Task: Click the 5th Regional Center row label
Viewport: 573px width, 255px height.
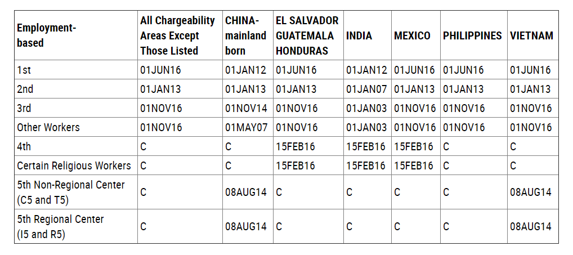Action: pos(60,226)
